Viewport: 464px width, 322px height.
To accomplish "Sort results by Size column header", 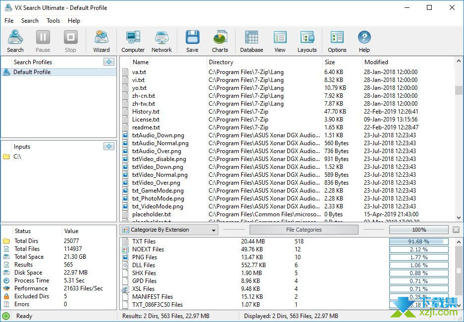I will (342, 62).
